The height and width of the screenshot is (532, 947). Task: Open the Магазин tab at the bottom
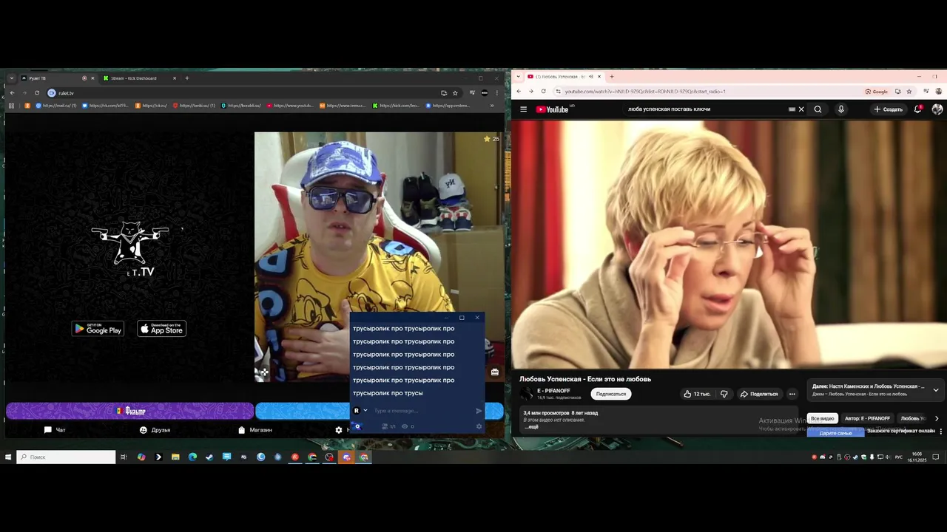tap(255, 430)
